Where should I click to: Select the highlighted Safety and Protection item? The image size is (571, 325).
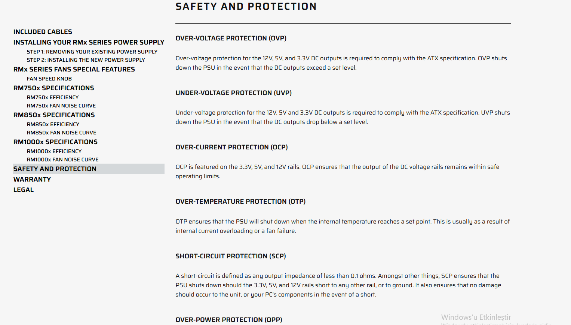[55, 169]
